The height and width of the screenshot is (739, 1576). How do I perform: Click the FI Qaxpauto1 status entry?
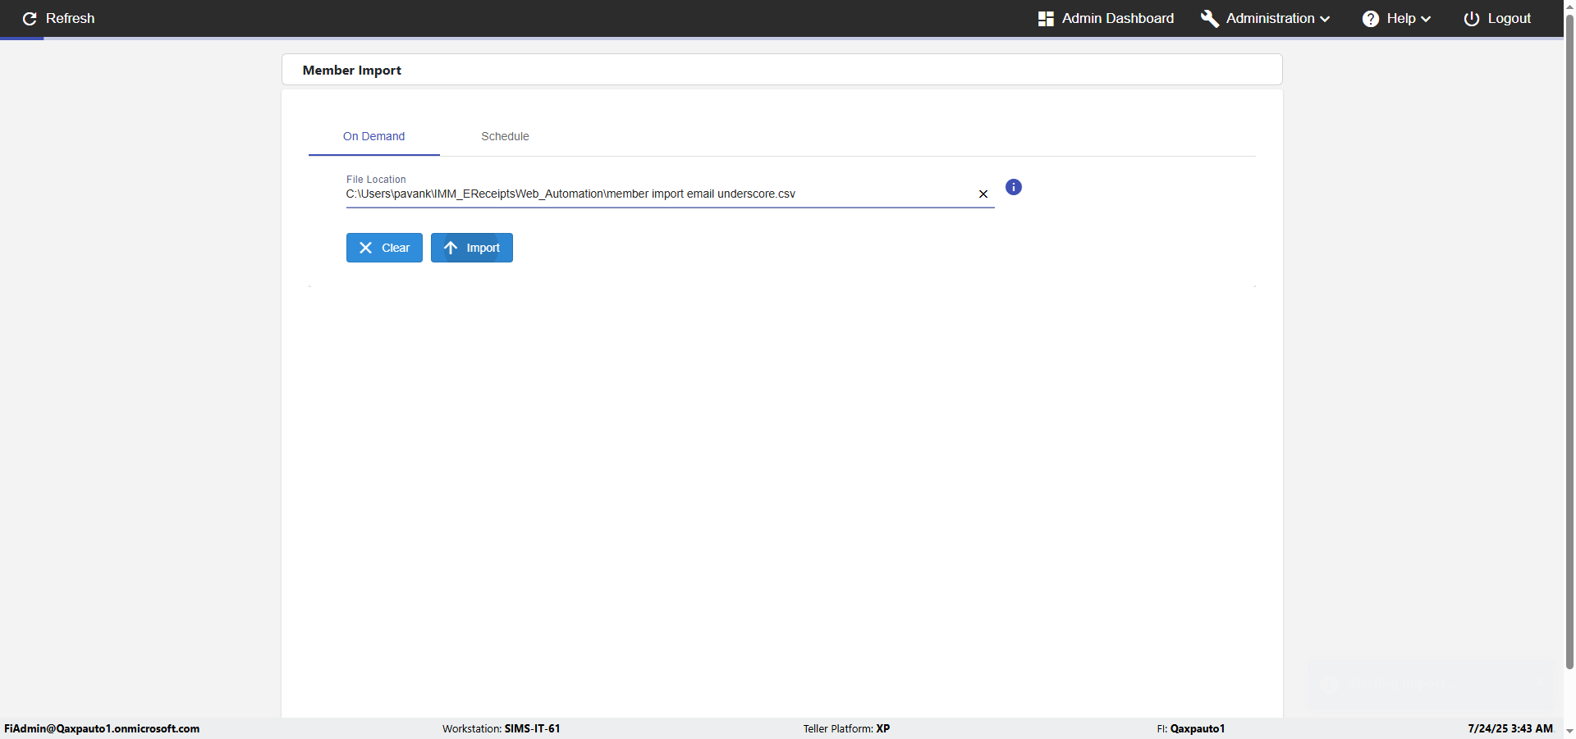click(1191, 728)
